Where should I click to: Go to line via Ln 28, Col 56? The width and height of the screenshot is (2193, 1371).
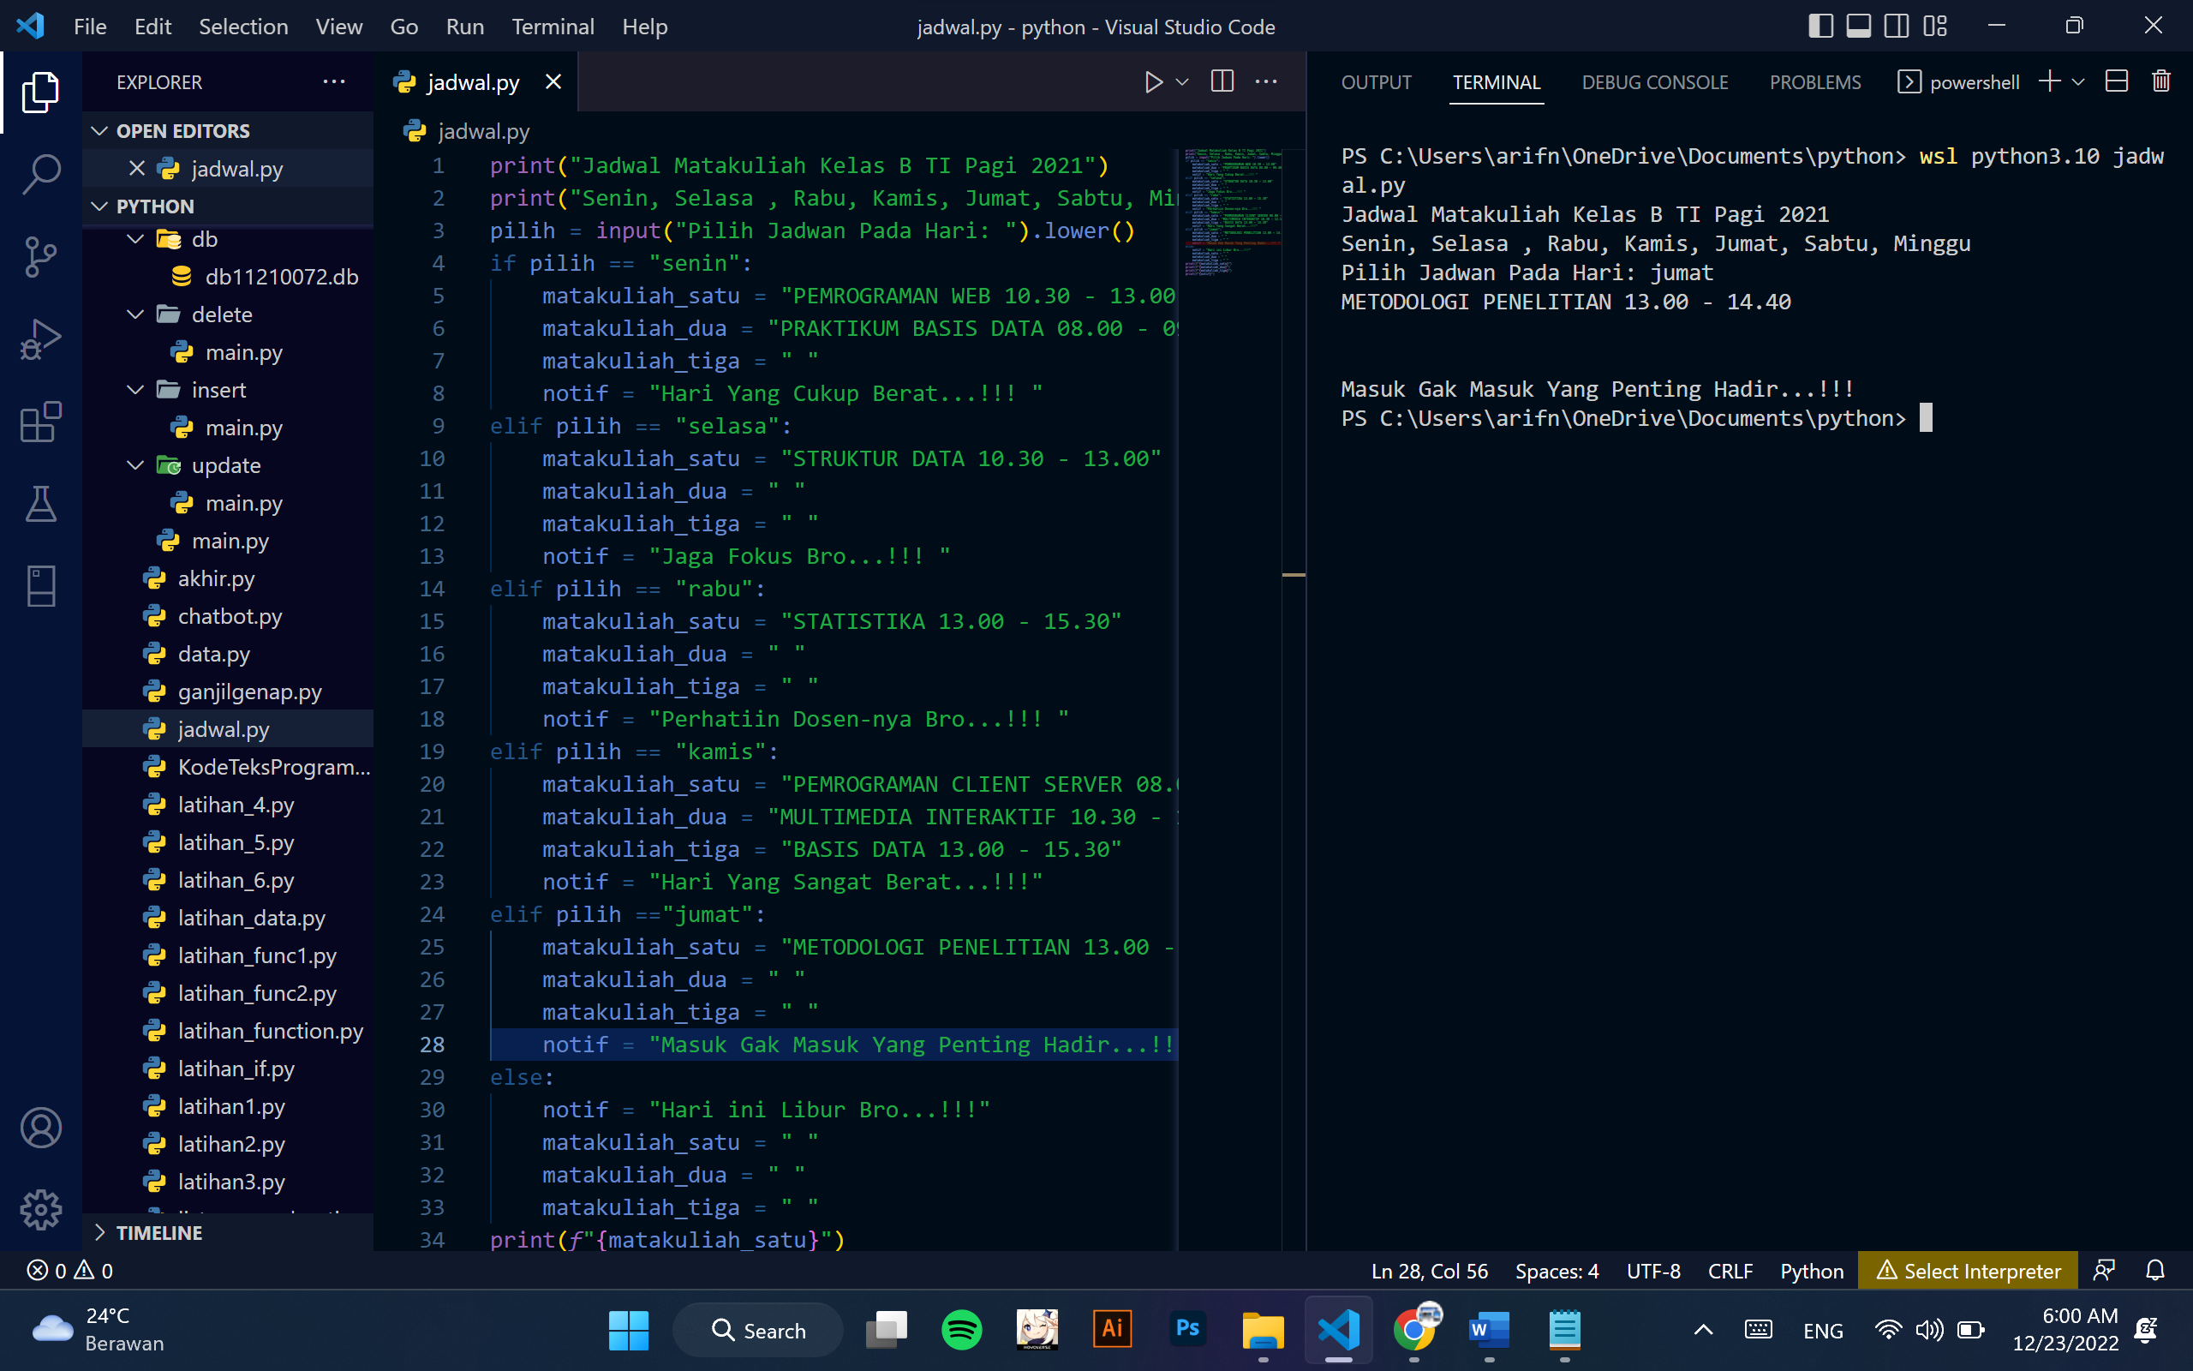[1429, 1271]
